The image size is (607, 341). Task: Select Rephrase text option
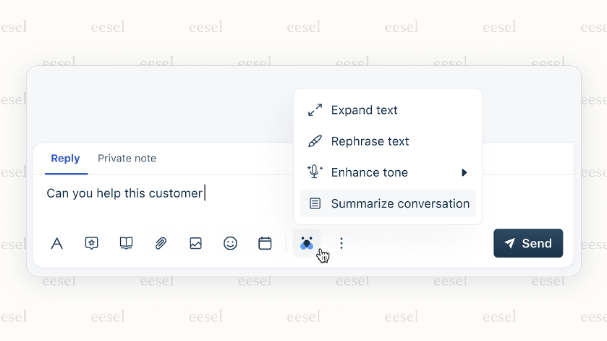click(x=370, y=141)
